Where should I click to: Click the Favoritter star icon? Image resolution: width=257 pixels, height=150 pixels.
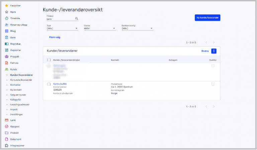7,6
